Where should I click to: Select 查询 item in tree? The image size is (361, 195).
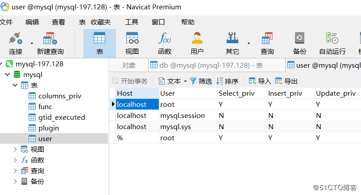[x=37, y=171]
